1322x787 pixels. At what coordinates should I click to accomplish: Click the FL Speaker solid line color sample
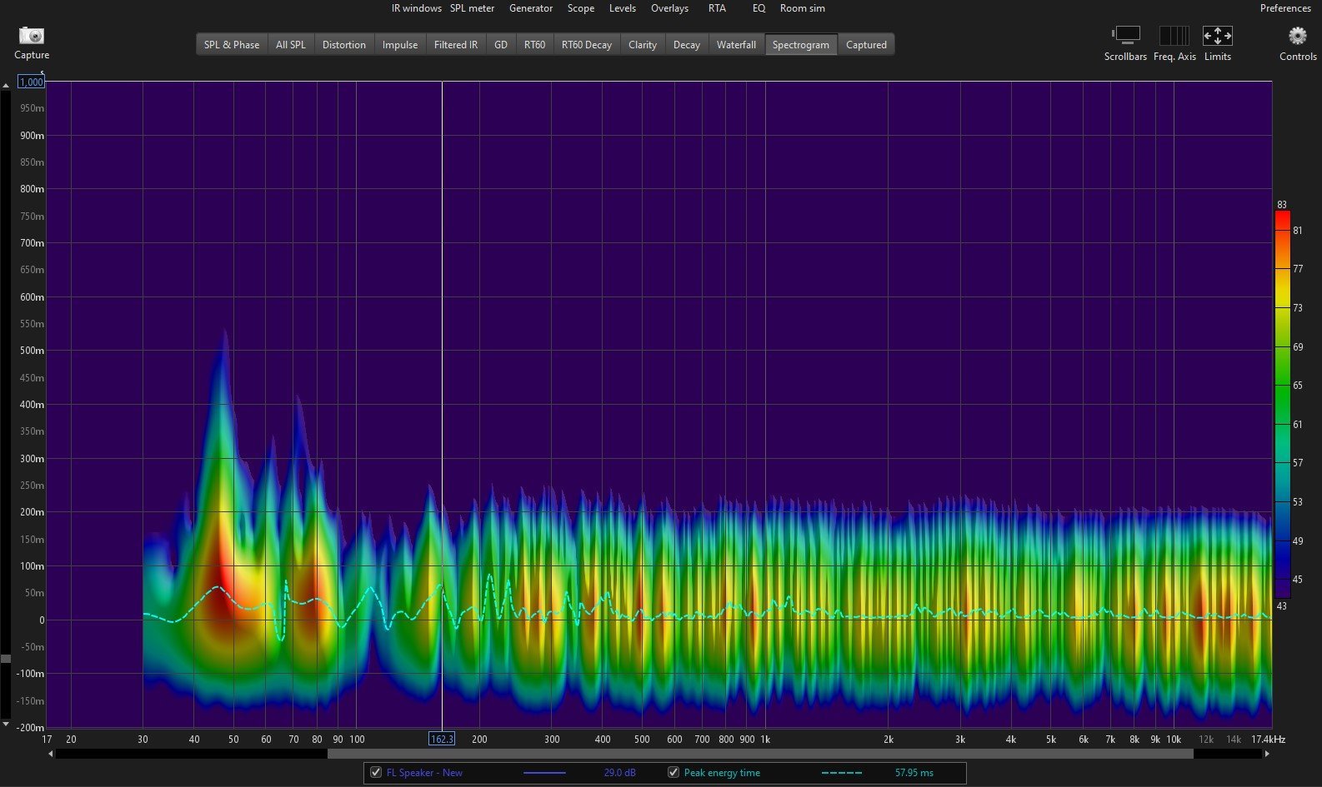[544, 773]
